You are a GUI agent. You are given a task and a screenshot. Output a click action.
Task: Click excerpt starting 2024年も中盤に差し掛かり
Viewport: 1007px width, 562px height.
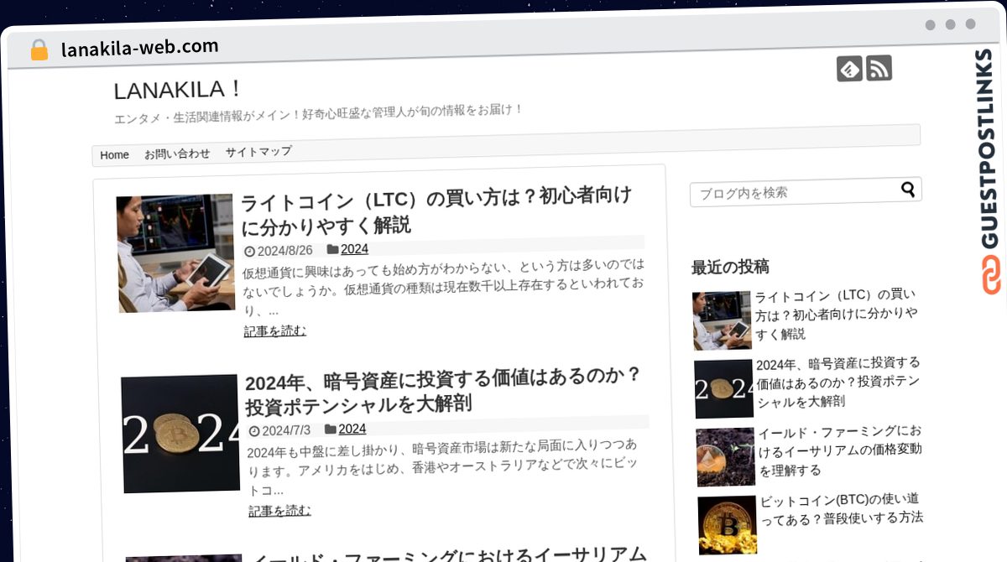445,467
